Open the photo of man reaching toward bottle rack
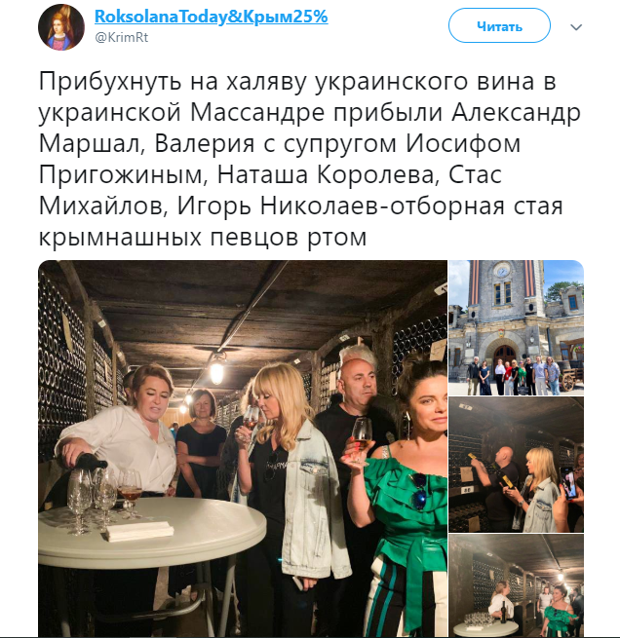The width and height of the screenshot is (620, 638). [x=516, y=465]
